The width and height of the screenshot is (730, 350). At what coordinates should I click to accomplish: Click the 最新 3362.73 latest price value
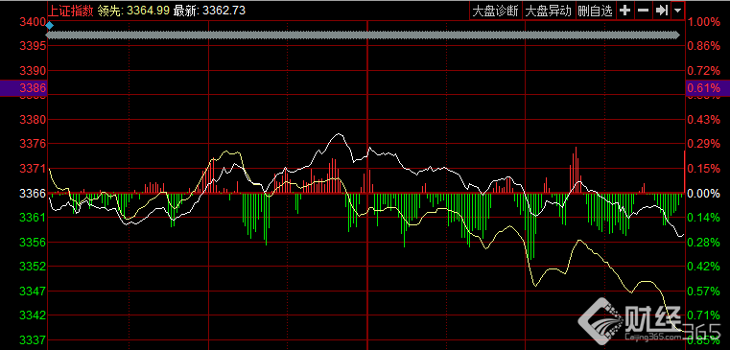(209, 11)
